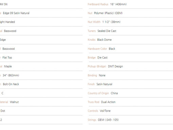
Task: Select the Edge 09 Satin Natural text
Action: click(x=16, y=13)
